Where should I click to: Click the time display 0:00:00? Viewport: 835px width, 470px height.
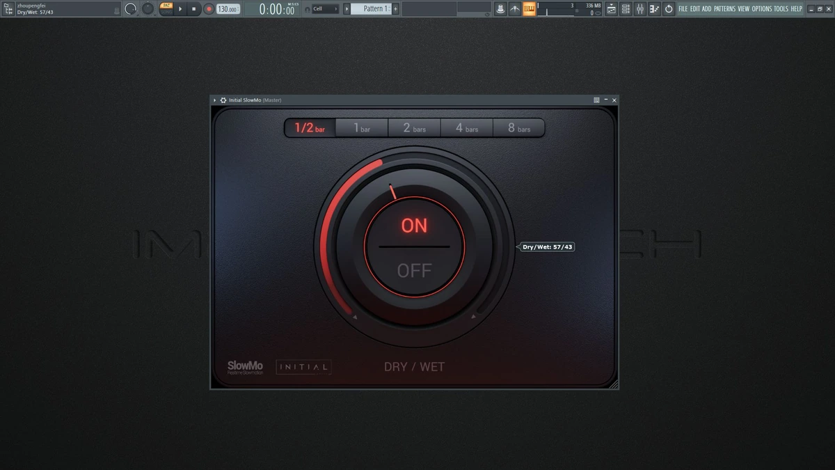pos(278,9)
